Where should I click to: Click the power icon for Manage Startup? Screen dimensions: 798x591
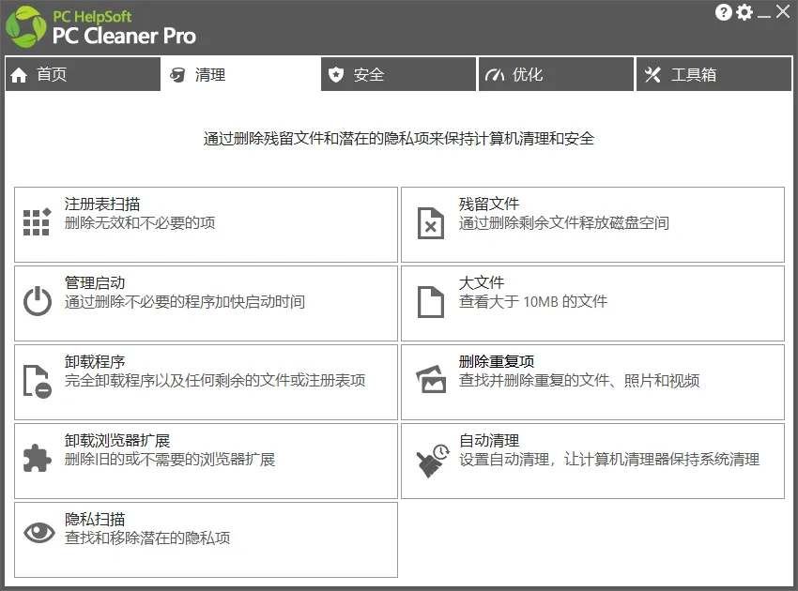coord(37,302)
